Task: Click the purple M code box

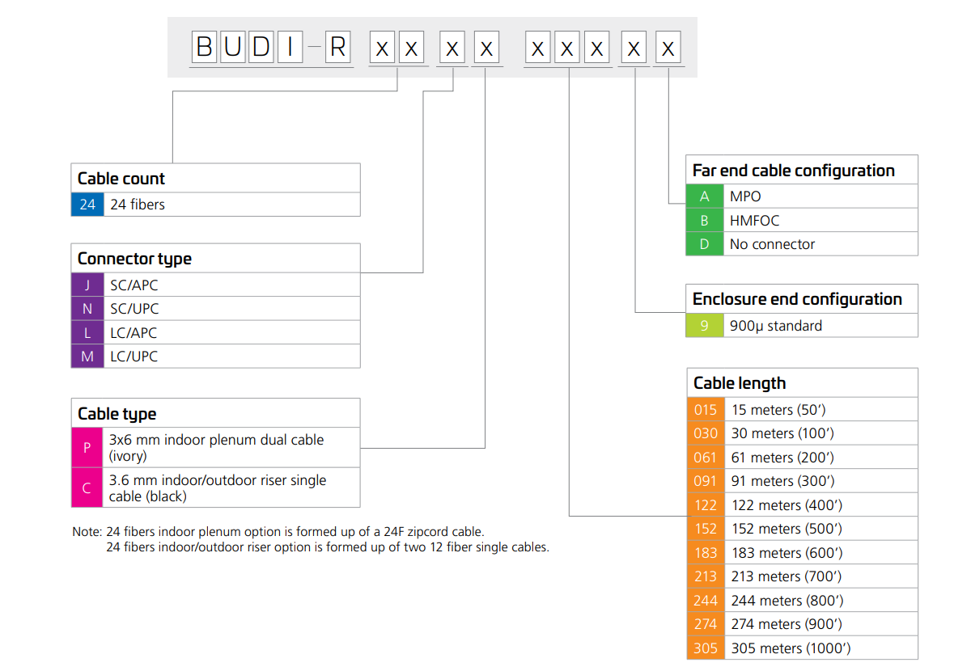Action: (x=87, y=357)
